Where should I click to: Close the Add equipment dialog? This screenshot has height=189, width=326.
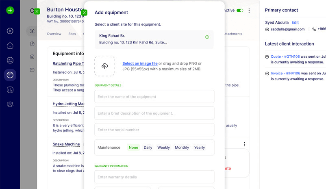pyautogui.click(x=84, y=13)
